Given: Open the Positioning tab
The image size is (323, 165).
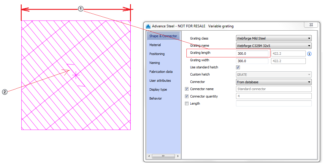Looking at the screenshot, I should [x=157, y=54].
